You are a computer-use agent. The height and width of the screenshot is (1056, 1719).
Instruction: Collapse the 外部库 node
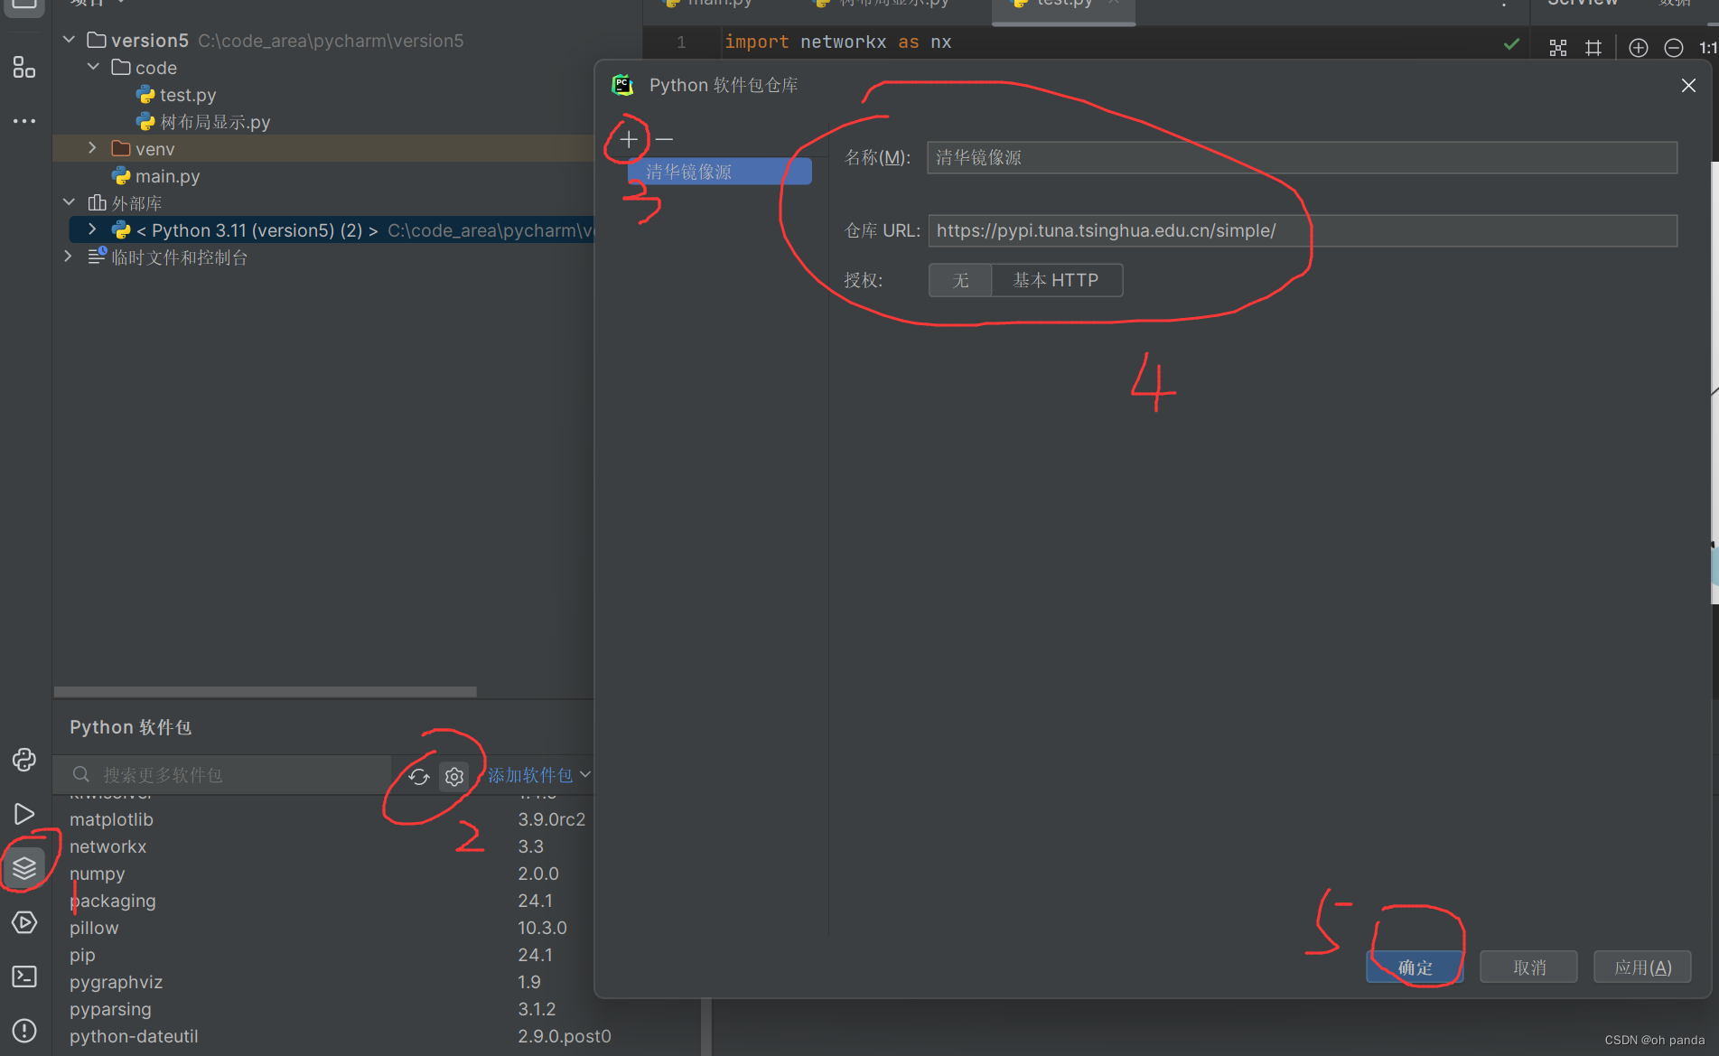tap(70, 202)
